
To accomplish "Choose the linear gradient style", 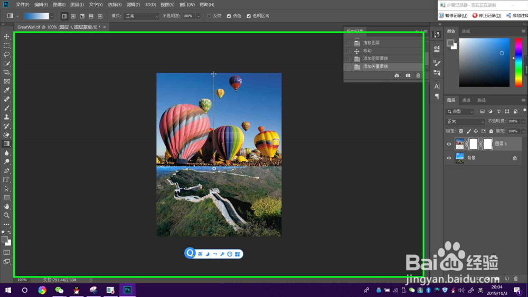I will tap(64, 16).
